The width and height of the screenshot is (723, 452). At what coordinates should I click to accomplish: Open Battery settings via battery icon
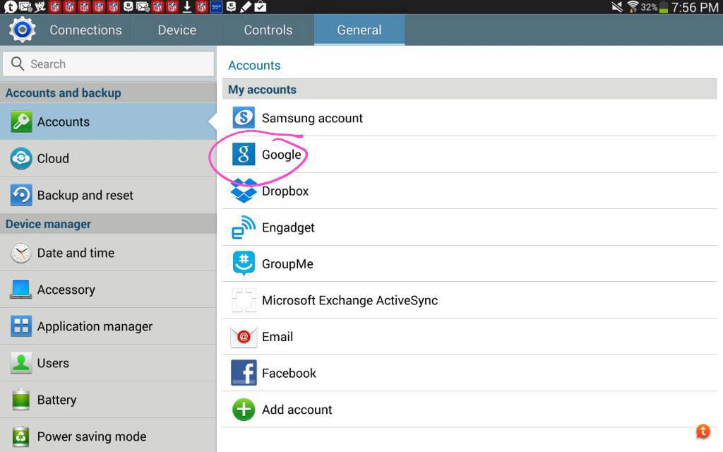point(21,400)
